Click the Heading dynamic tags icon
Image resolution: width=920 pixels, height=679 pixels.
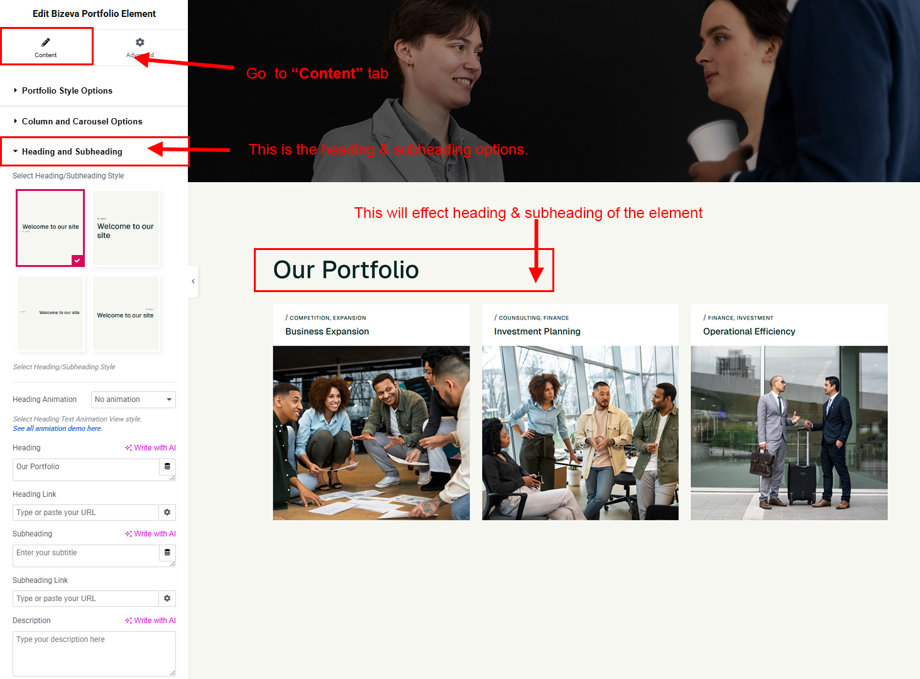coord(167,467)
